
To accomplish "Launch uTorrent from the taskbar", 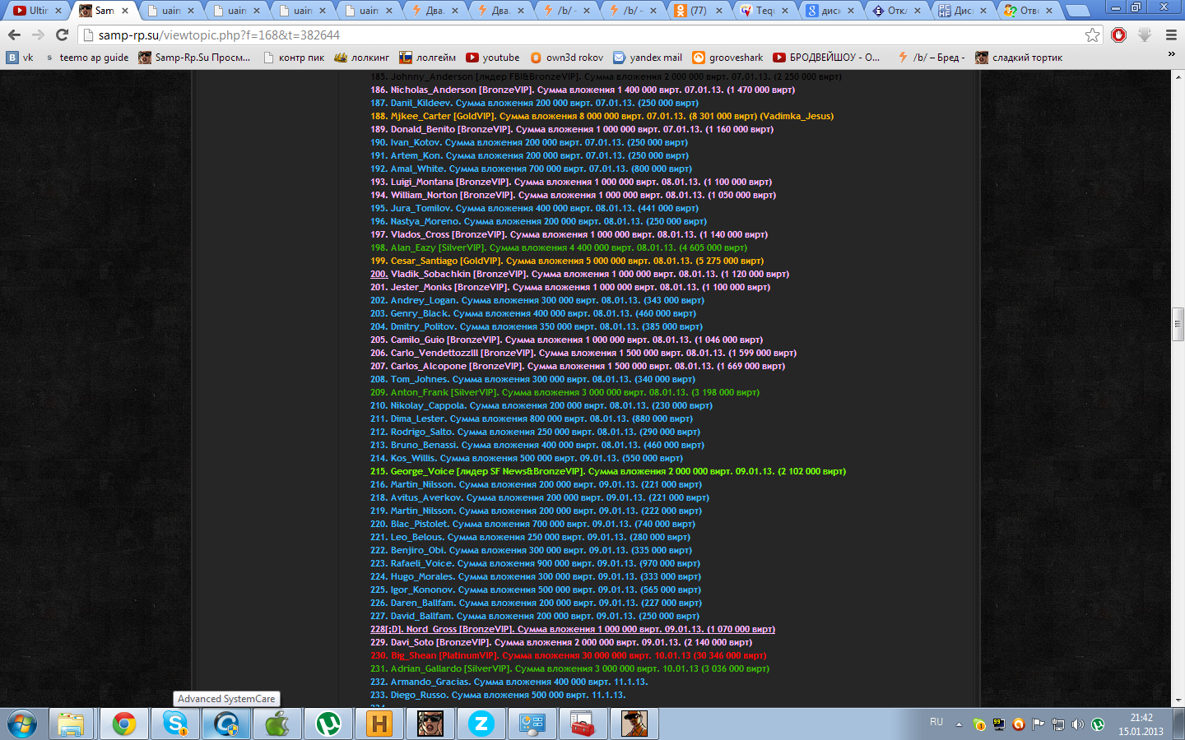I will (x=328, y=724).
